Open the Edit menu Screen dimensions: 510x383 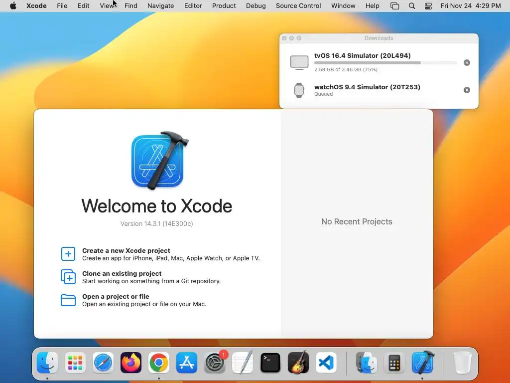click(83, 5)
